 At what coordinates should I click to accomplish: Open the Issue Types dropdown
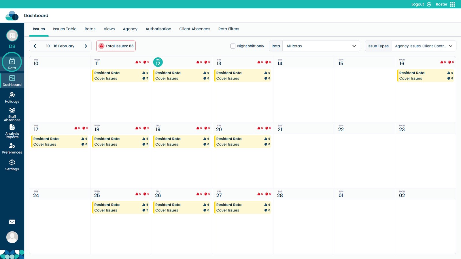pyautogui.click(x=423, y=46)
